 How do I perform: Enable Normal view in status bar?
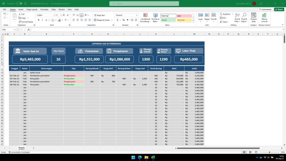coord(244,152)
